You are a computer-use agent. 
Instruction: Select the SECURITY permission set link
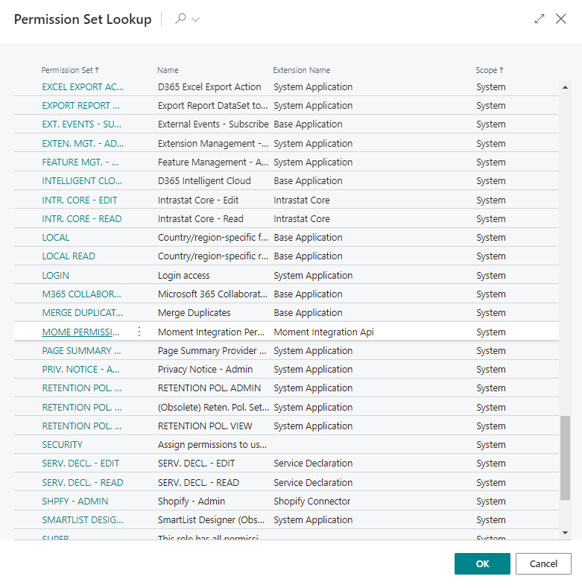63,445
